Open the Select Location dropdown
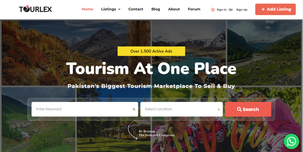This screenshot has width=303, height=152. click(x=181, y=109)
